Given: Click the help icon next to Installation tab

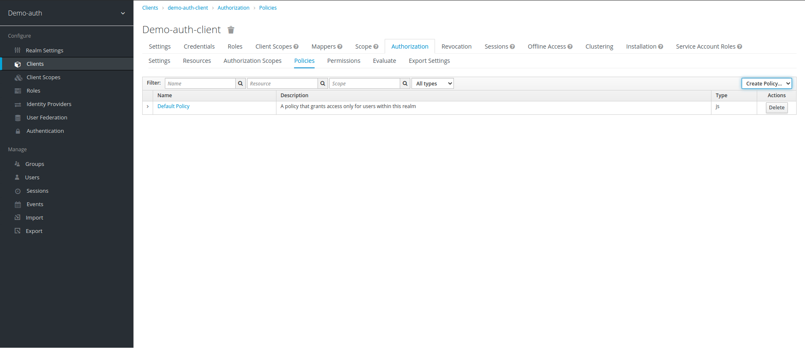Looking at the screenshot, I should 661,47.
